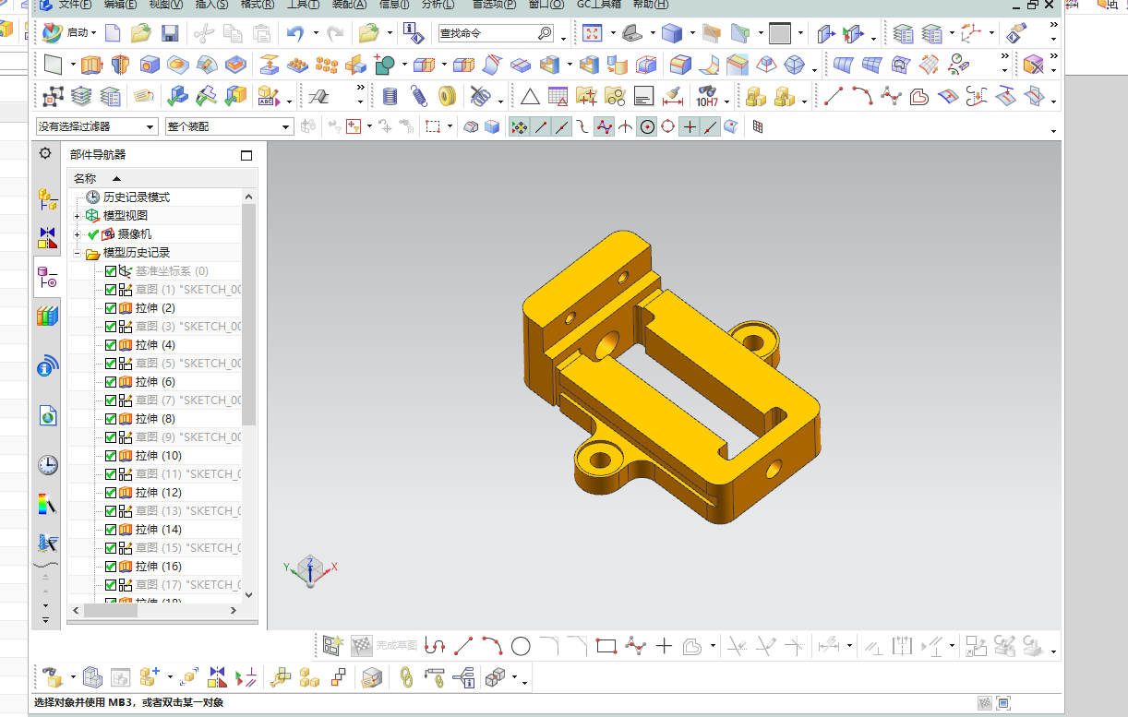
Task: Click the 名称 column header
Action: tap(85, 179)
